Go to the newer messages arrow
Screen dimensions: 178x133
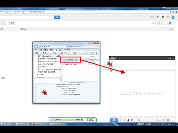(159, 23)
